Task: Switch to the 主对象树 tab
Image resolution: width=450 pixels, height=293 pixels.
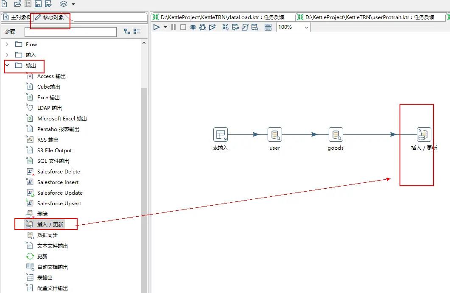Action: [x=17, y=17]
